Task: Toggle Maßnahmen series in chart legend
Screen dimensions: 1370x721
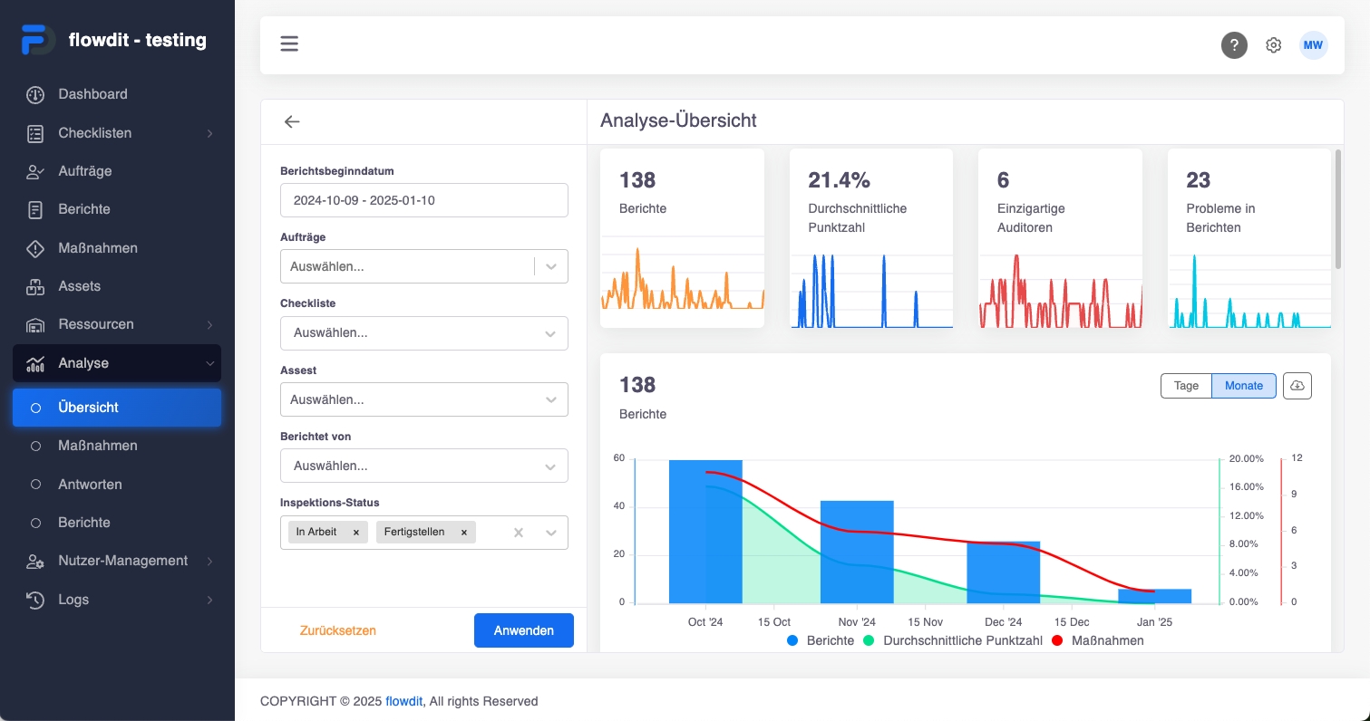Action: coord(1098,640)
